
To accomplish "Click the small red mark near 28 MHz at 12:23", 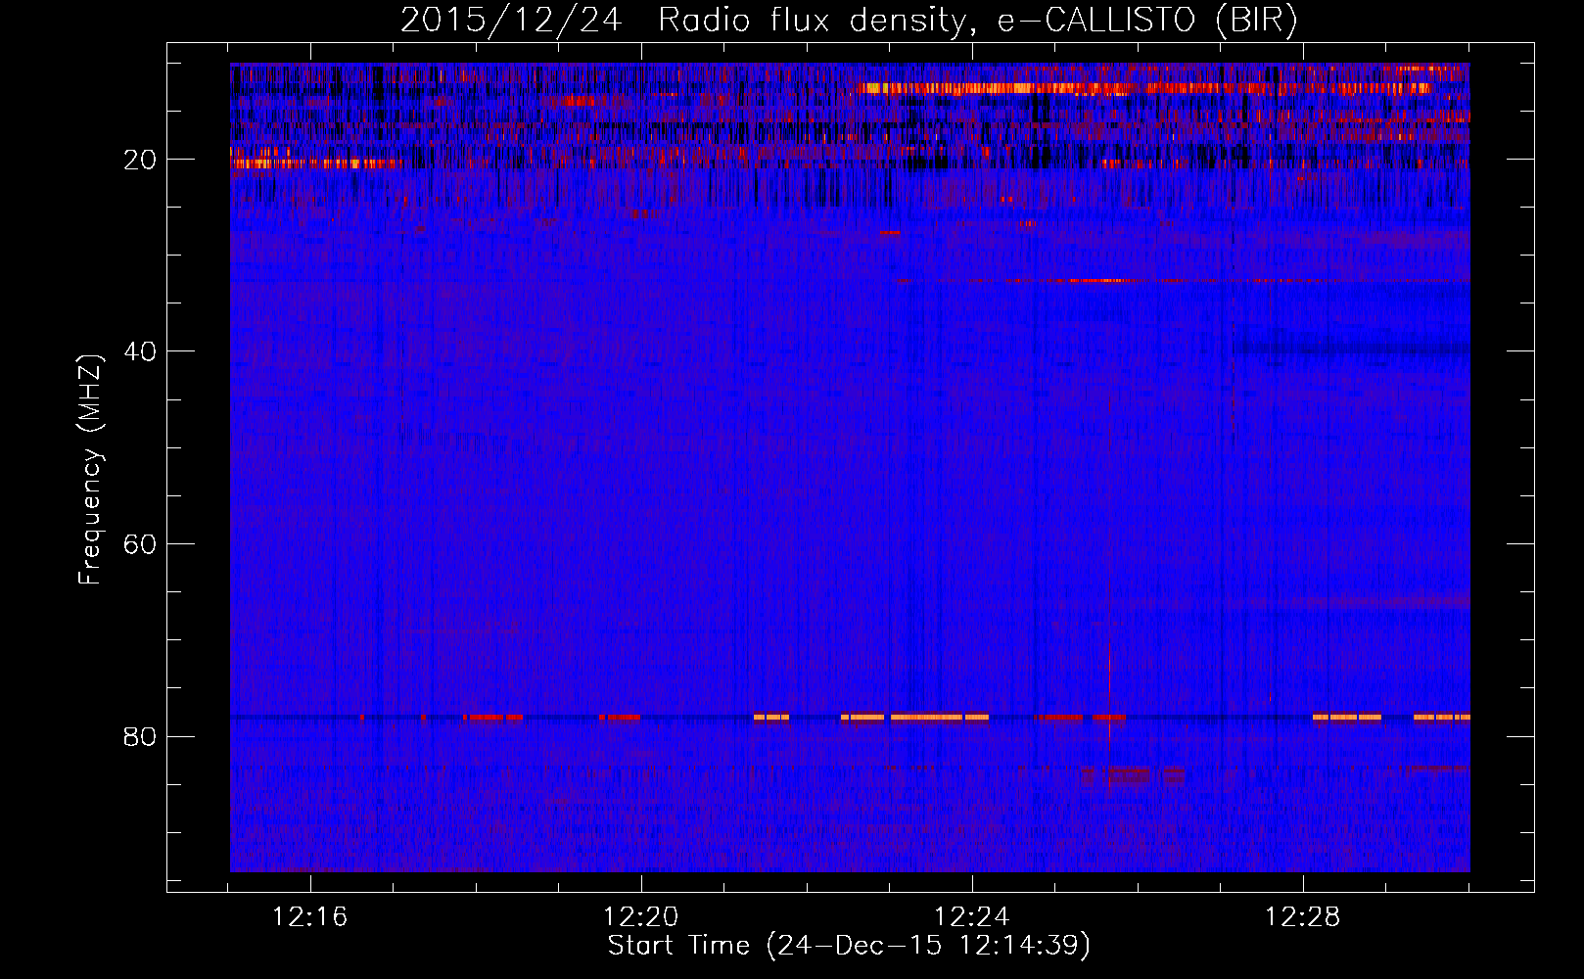I will click(890, 233).
